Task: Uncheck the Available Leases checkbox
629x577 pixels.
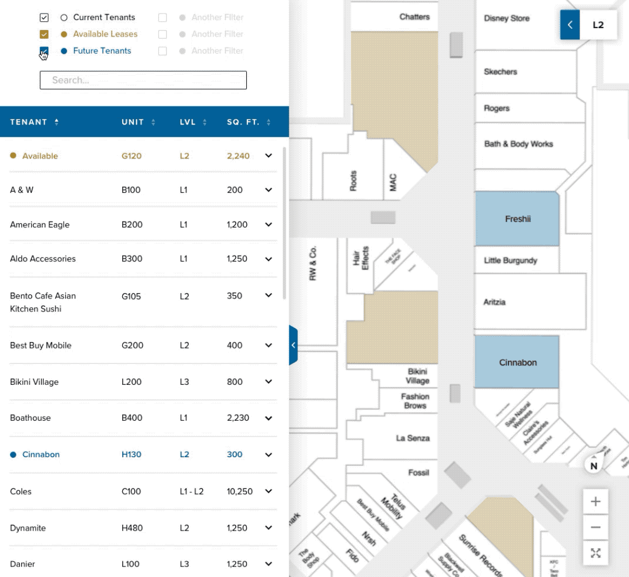Action: coord(44,35)
